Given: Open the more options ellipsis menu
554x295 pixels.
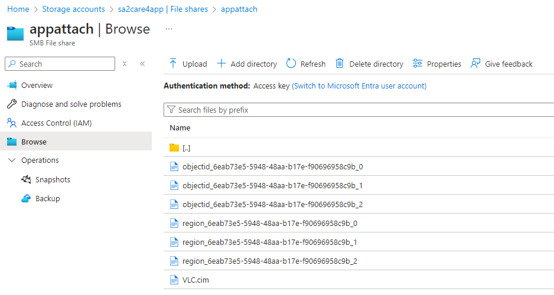Looking at the screenshot, I should (x=169, y=29).
